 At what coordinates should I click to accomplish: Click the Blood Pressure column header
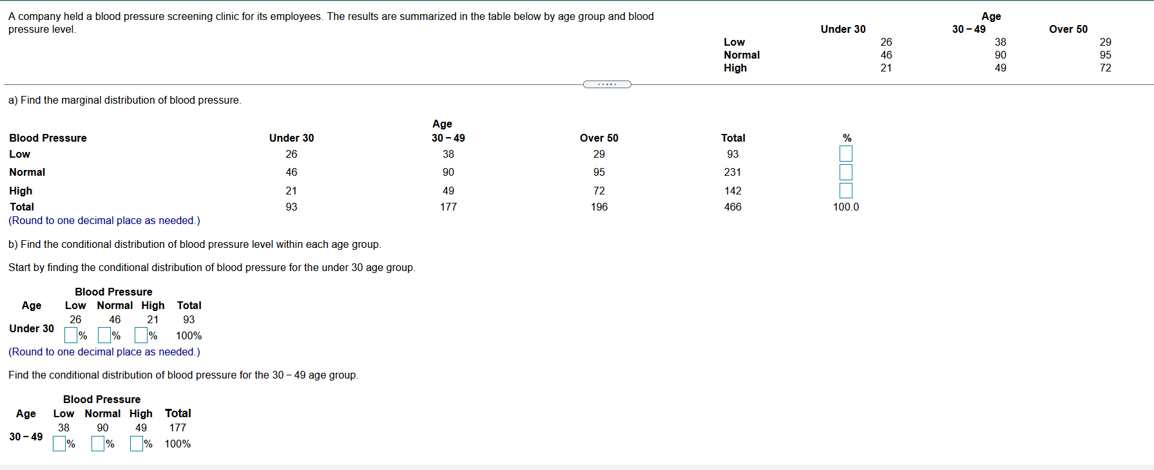[x=48, y=138]
